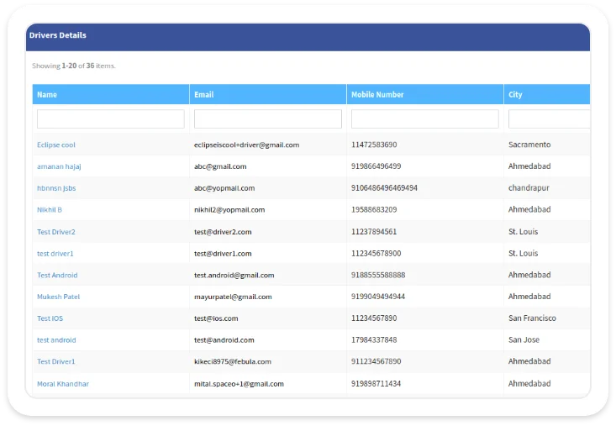Open driver Nikhil B link
The height and width of the screenshot is (426, 616).
pos(49,210)
